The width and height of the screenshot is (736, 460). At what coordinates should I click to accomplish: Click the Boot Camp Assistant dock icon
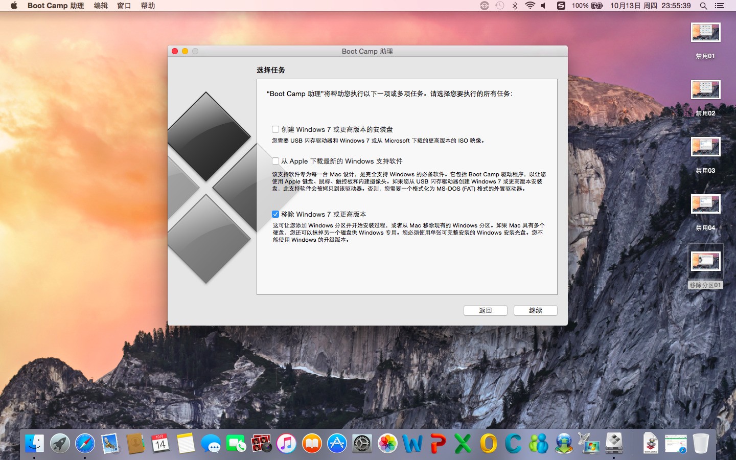click(x=614, y=443)
